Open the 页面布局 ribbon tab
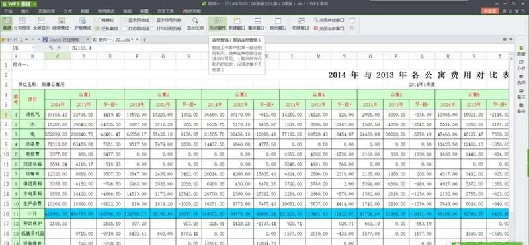 point(46,11)
